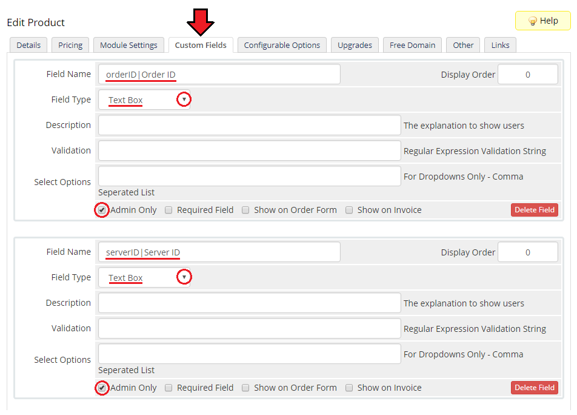Select the Custom Fields tab
This screenshot has width=577, height=415.
tap(201, 45)
